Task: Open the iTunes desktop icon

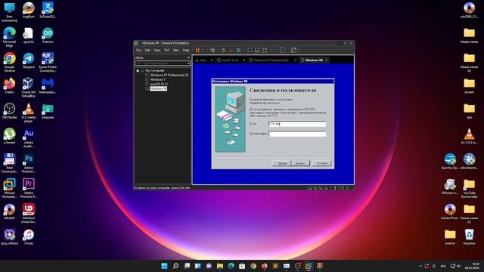Action: [x=29, y=236]
